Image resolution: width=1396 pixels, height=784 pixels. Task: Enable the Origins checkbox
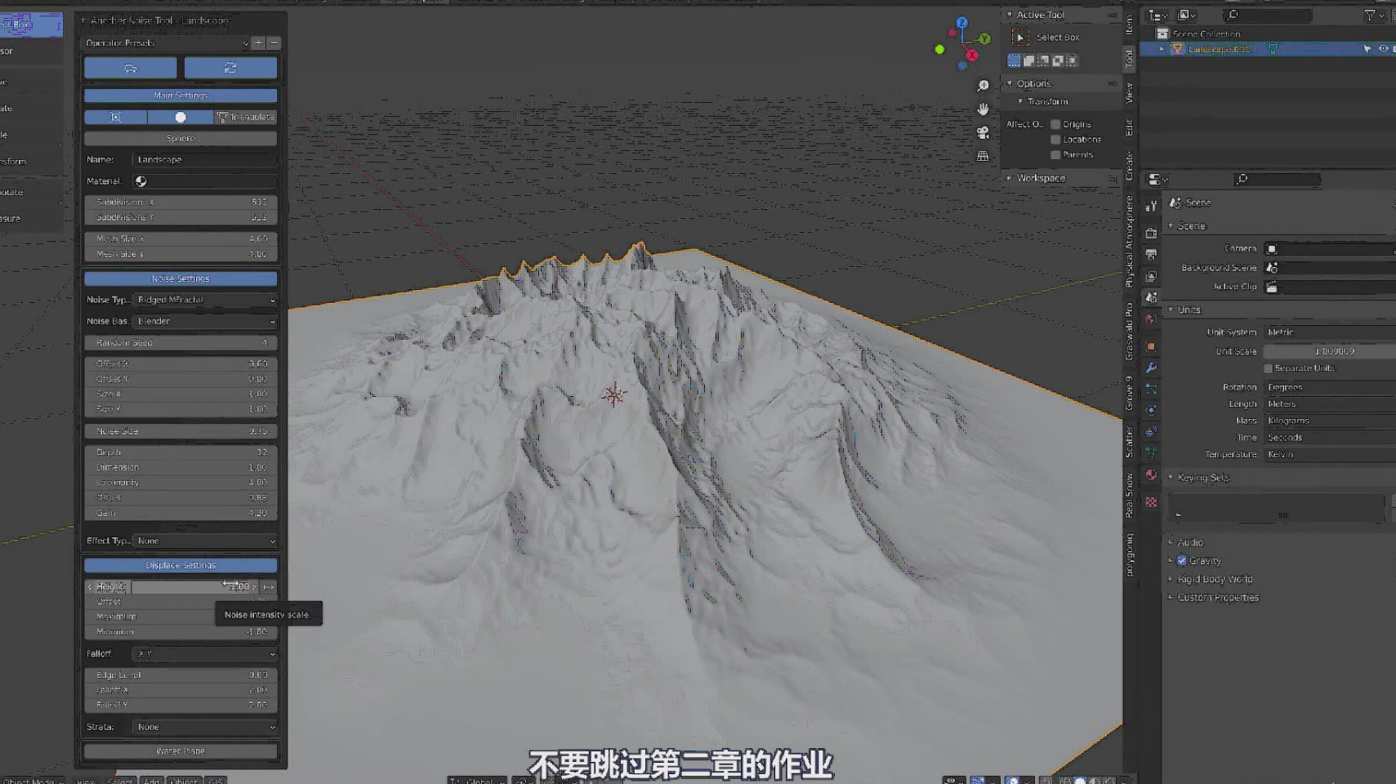[1055, 124]
